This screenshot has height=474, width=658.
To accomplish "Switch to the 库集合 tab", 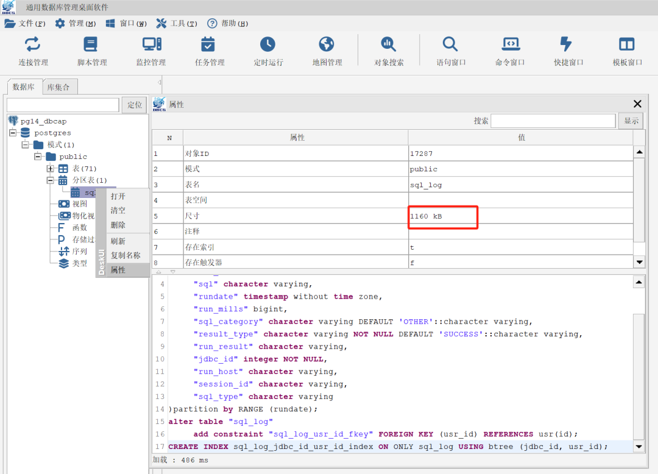I will [58, 87].
